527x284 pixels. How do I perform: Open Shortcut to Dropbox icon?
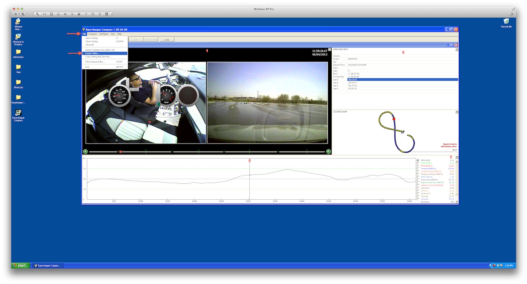click(18, 39)
